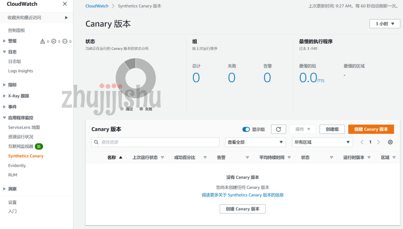The image size is (403, 229).
Task: Sort by 状态 column
Action: click(x=317, y=157)
